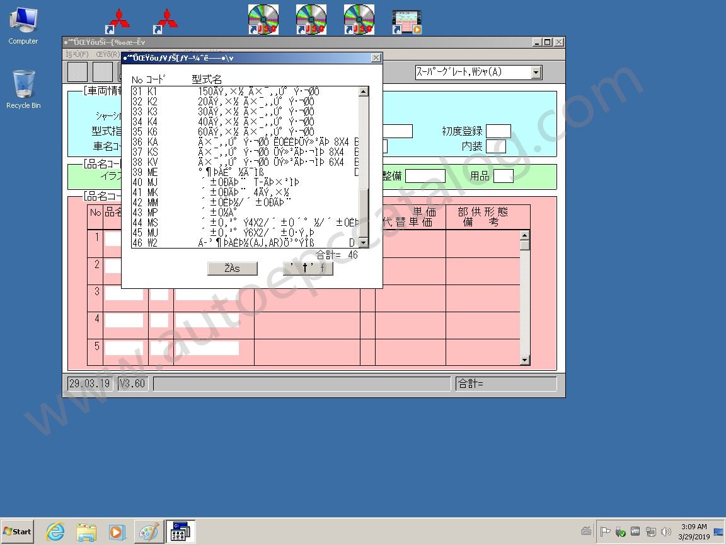Screen dimensions: 726x545
Task: Close the model list dialog with X
Action: [x=376, y=58]
